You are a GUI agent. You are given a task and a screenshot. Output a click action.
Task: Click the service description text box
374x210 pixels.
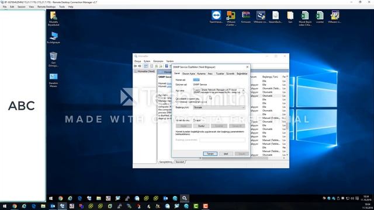point(219,91)
